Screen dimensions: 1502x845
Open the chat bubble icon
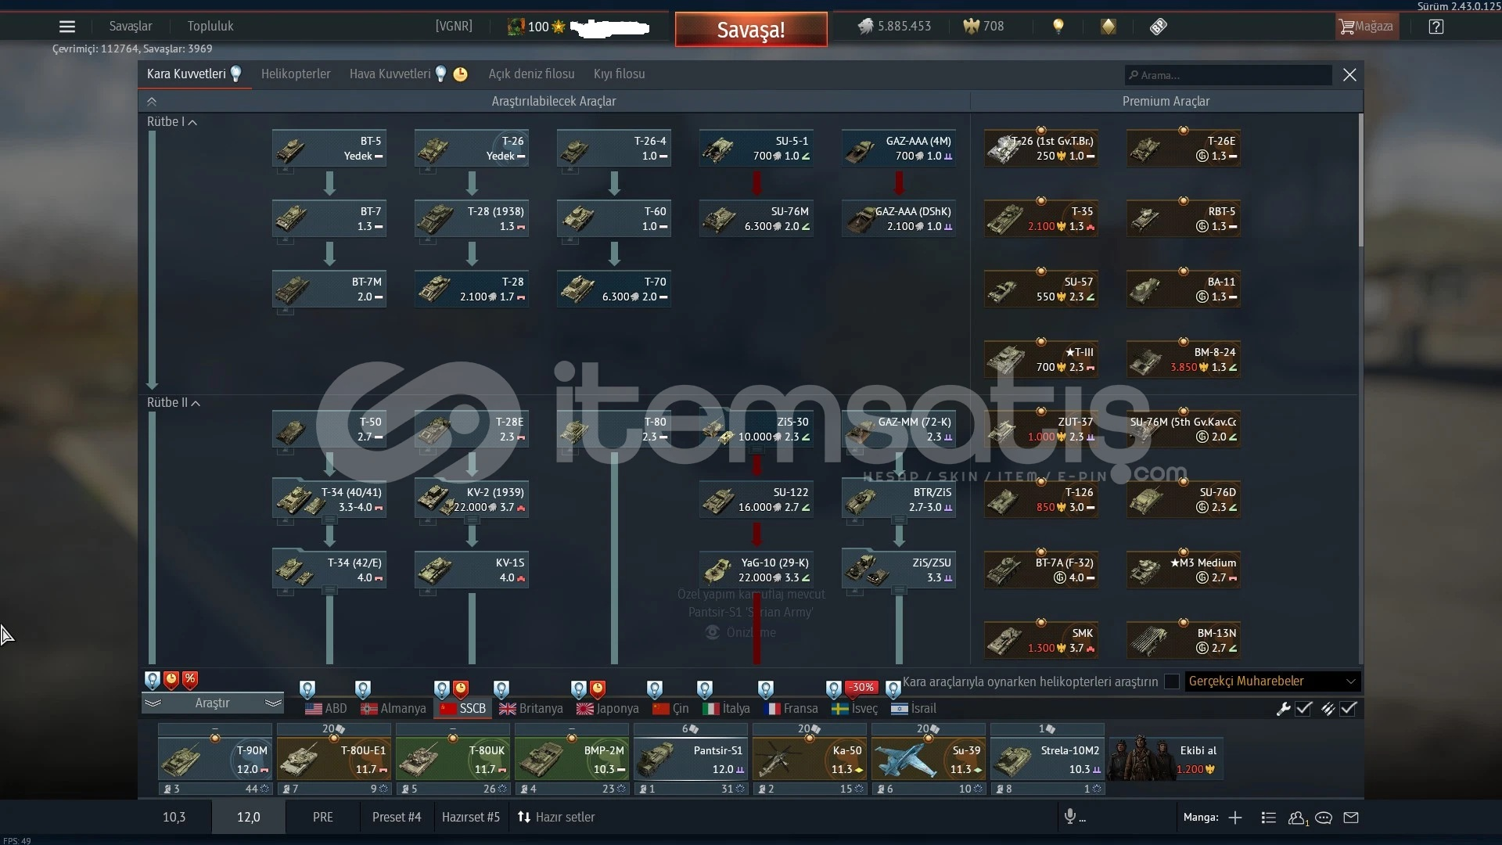point(1324,818)
